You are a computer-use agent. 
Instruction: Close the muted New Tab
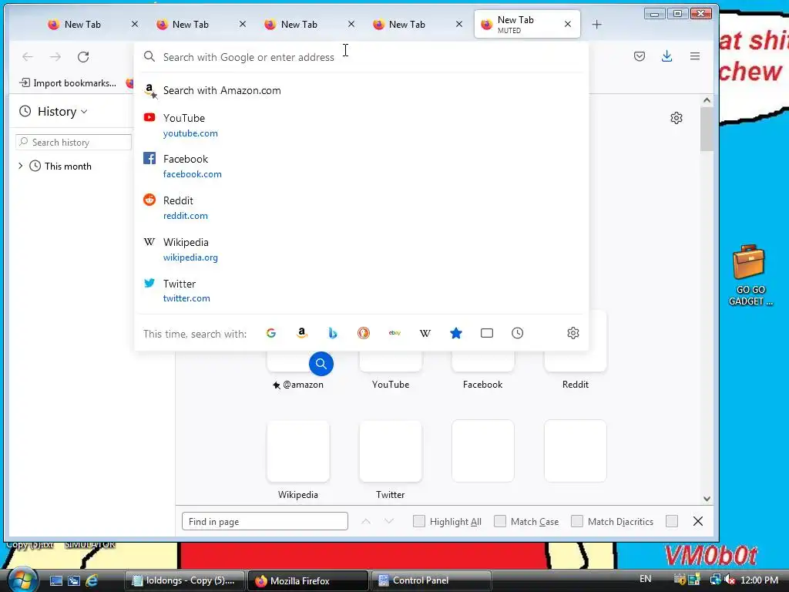tap(568, 24)
